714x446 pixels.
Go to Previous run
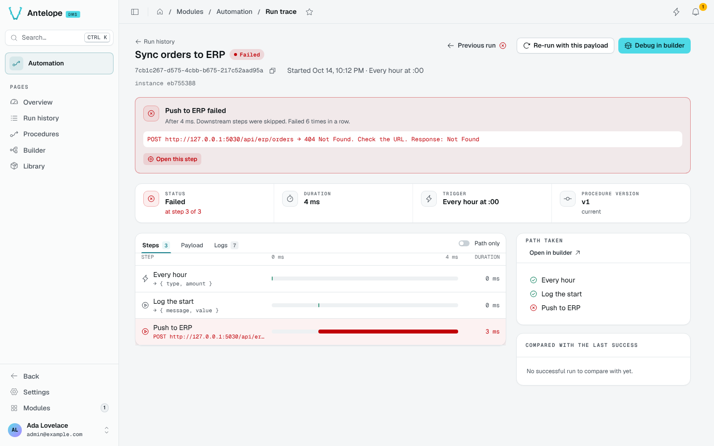click(x=476, y=46)
